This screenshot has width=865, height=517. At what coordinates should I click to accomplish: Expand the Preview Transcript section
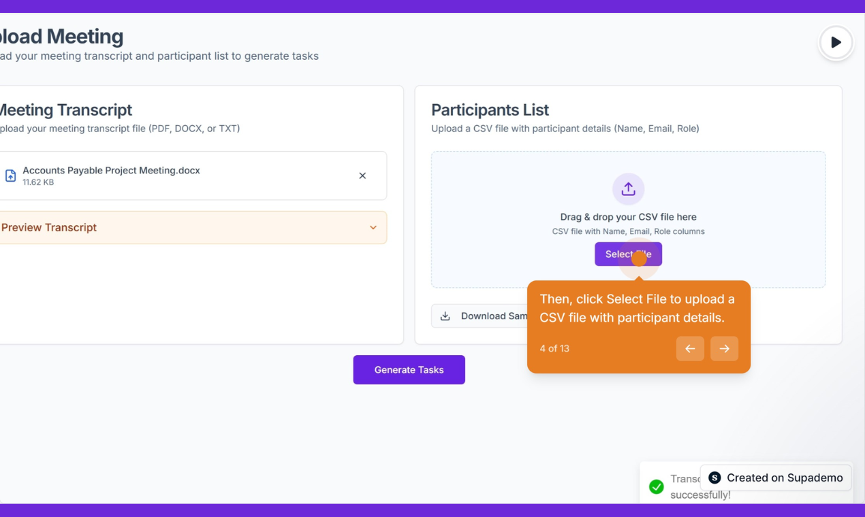49,227
